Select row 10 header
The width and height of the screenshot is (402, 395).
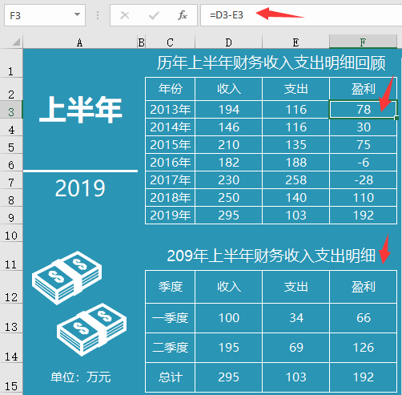(11, 233)
